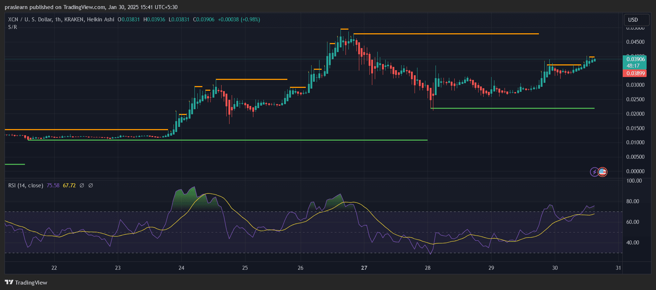Click the yellow RSI average value 67.72

tap(69, 185)
